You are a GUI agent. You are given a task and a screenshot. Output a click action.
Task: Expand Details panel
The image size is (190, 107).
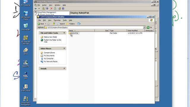click(x=64, y=69)
